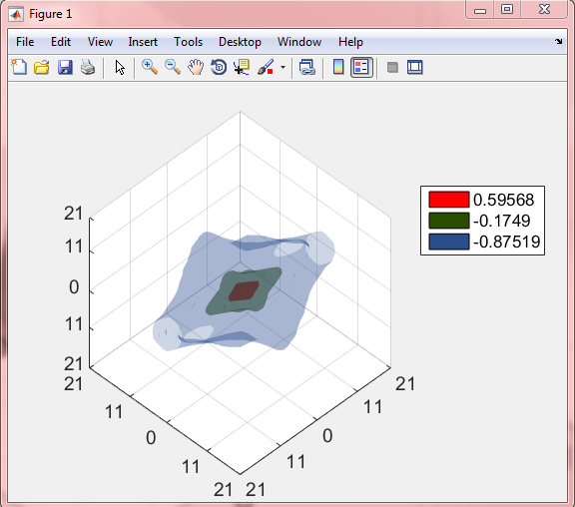Click the New Figure icon
Image resolution: width=575 pixels, height=507 pixels.
coord(19,68)
